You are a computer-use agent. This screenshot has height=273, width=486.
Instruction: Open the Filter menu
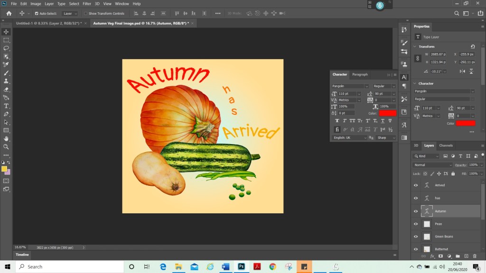(x=87, y=4)
